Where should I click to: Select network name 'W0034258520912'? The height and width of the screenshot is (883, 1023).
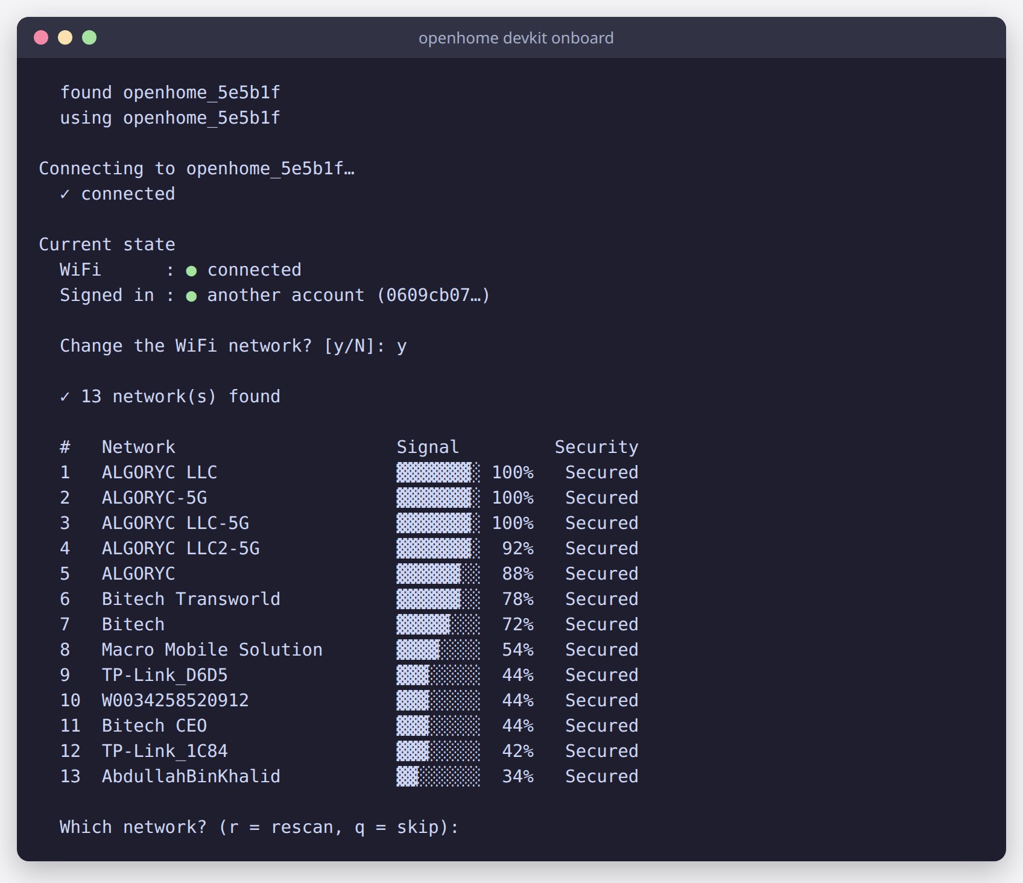pyautogui.click(x=175, y=700)
